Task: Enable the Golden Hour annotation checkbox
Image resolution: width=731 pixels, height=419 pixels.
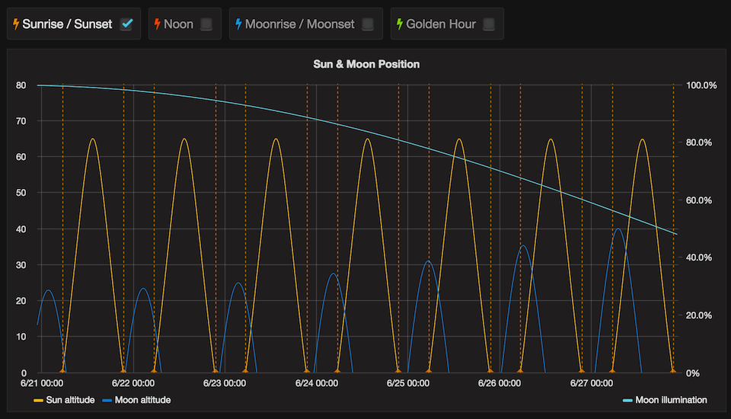Action: click(x=489, y=24)
